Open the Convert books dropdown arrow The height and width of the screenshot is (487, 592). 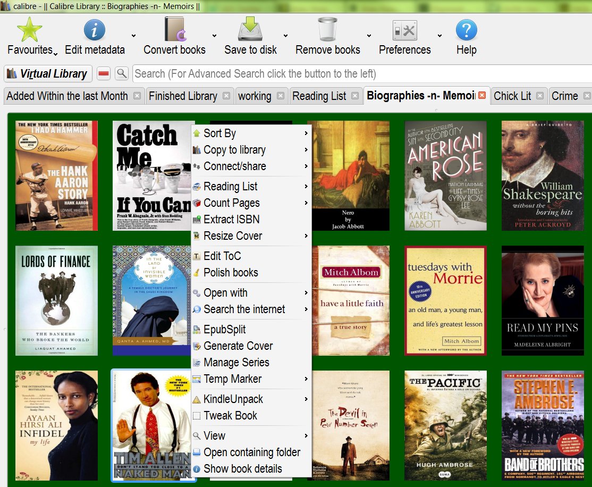point(214,36)
